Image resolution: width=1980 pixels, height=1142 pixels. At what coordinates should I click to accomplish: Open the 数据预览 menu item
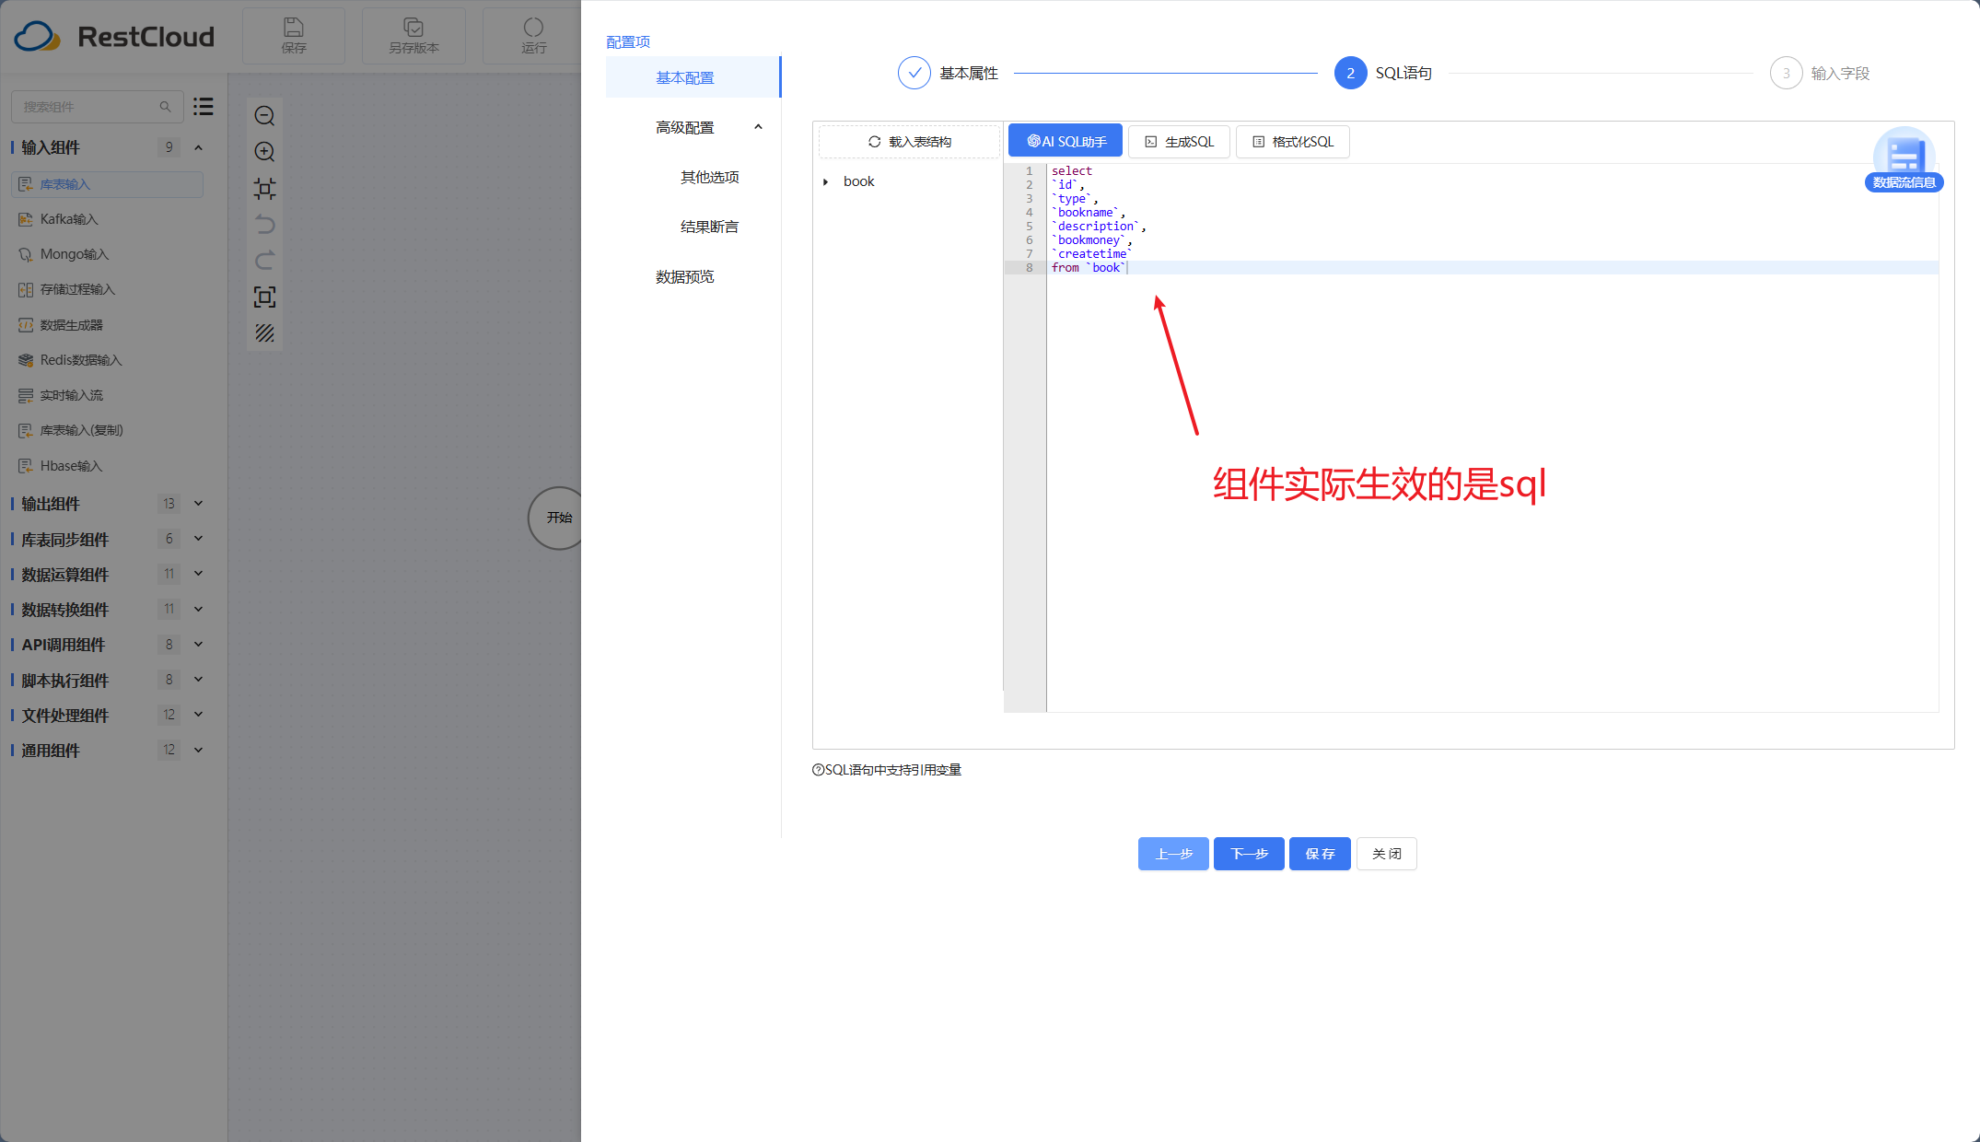(x=684, y=276)
